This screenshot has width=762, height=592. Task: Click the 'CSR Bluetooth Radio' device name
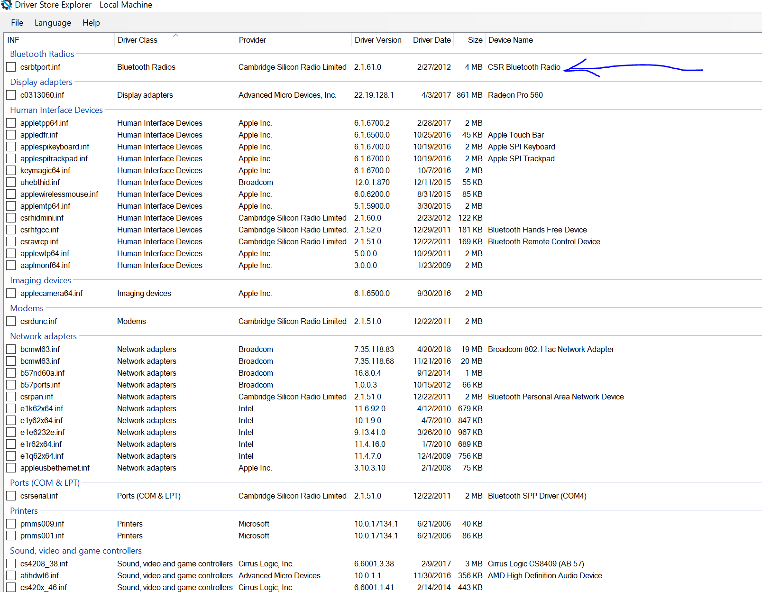pos(524,67)
